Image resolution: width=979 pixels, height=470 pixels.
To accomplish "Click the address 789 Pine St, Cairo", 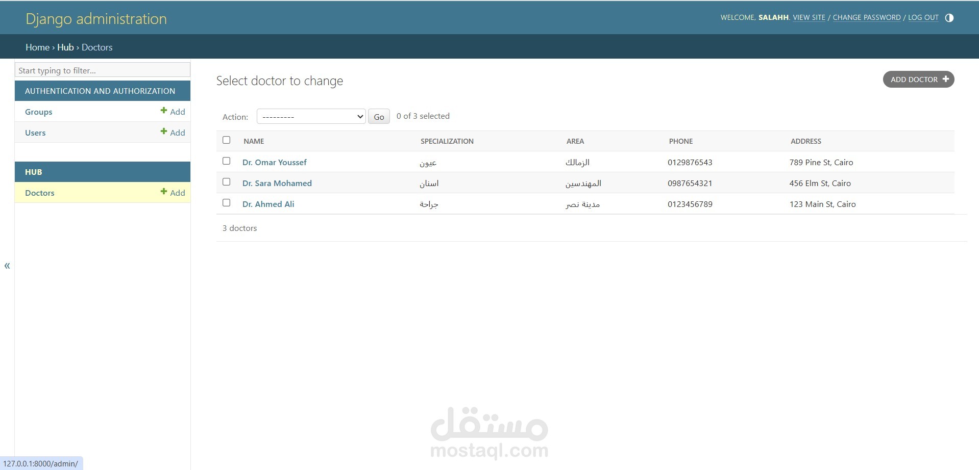I will [x=821, y=162].
